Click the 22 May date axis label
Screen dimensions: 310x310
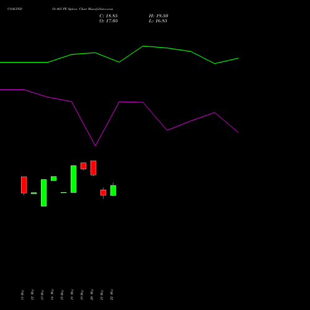point(112,294)
